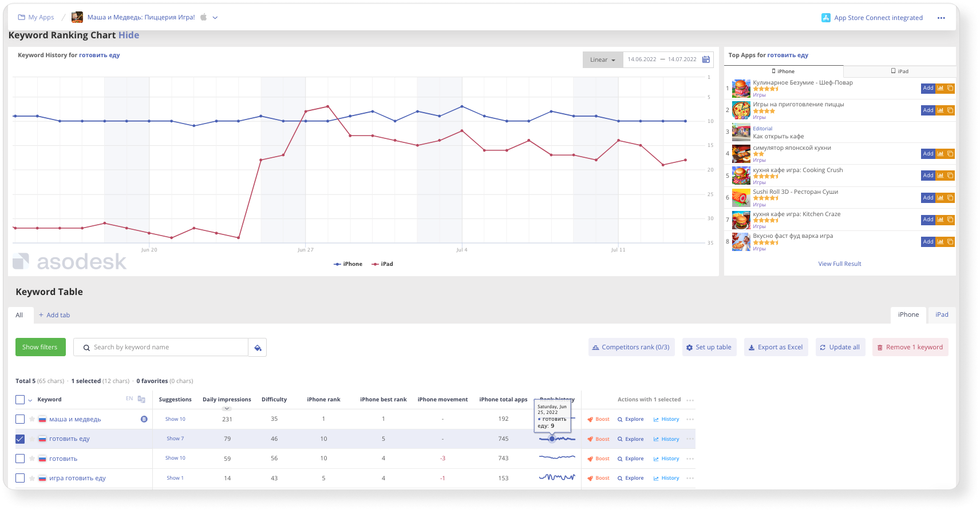Star the готовить еду keyword as favorite

coord(32,439)
